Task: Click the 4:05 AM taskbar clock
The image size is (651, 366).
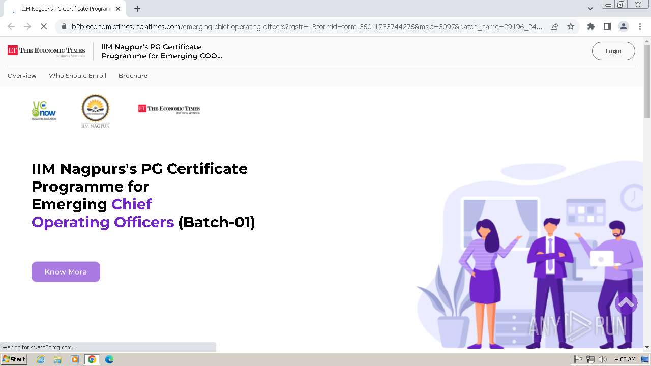Action: [x=625, y=359]
